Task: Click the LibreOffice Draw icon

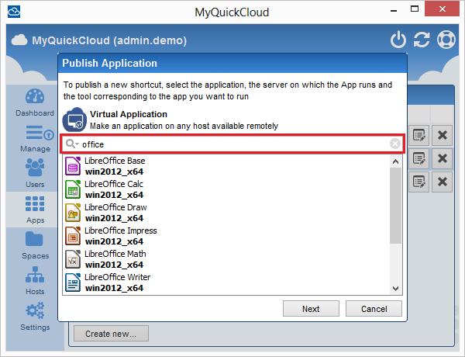Action: pos(73,213)
